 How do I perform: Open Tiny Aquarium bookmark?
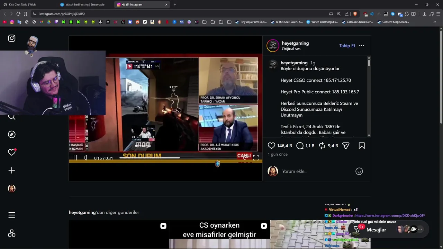point(251,22)
